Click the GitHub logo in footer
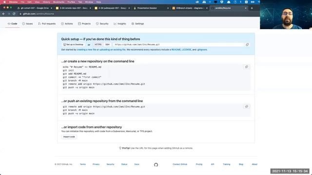Image resolution: width=312 pixels, height=175 pixels. (x=156, y=165)
